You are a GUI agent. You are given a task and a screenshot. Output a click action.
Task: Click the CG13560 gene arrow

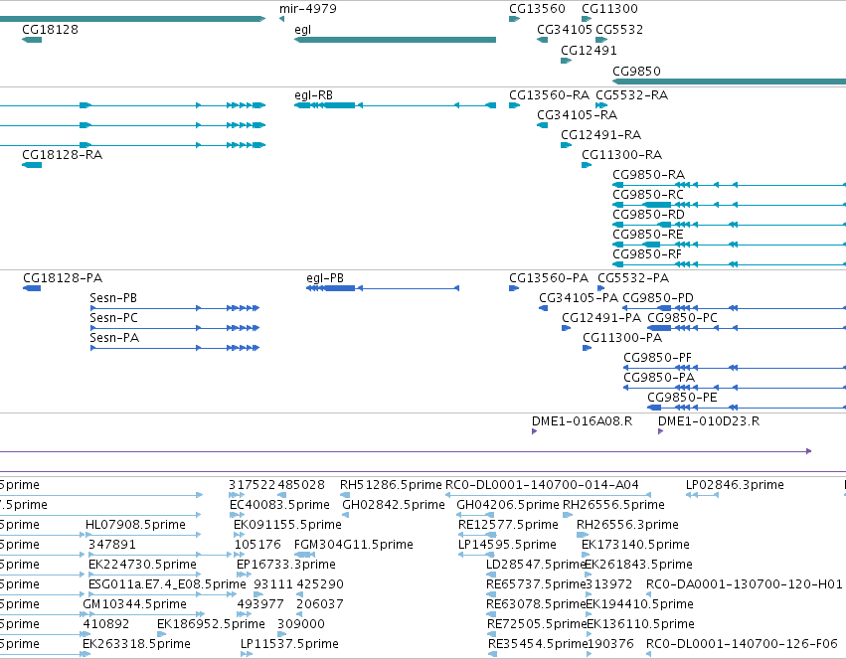[514, 19]
